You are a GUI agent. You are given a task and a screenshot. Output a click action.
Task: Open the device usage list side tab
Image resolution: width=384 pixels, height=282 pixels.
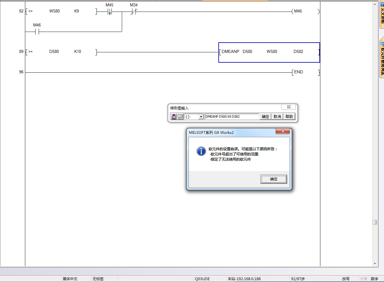pyautogui.click(x=382, y=58)
